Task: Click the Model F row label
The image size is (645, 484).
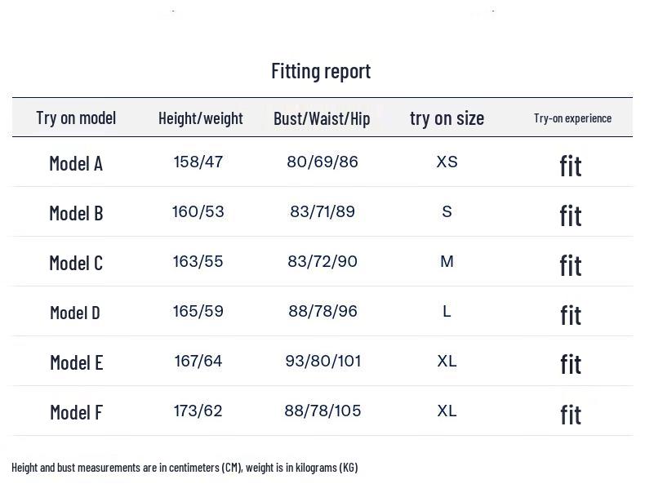Action: point(76,412)
